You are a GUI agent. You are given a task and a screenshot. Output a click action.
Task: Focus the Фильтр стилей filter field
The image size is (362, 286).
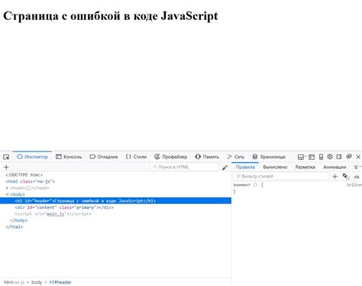pos(281,176)
